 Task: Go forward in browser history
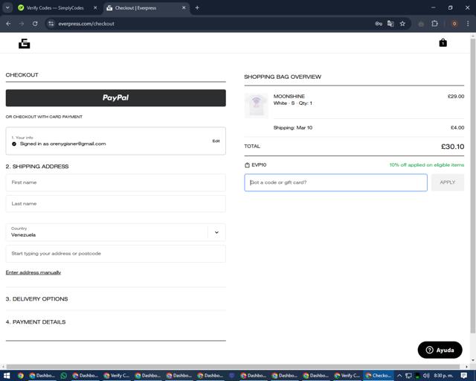click(22, 24)
